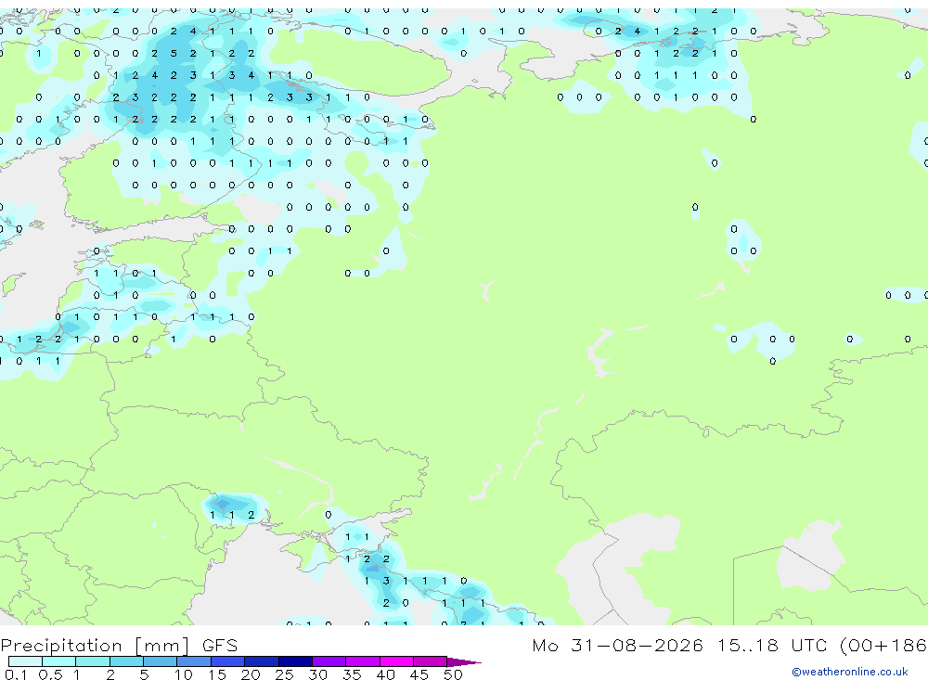
Task: Click the '0.5' legend scale label
Action: tap(50, 674)
